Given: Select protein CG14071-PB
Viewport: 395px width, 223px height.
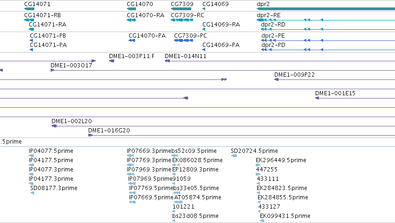Looking at the screenshot, I should click(x=48, y=36).
